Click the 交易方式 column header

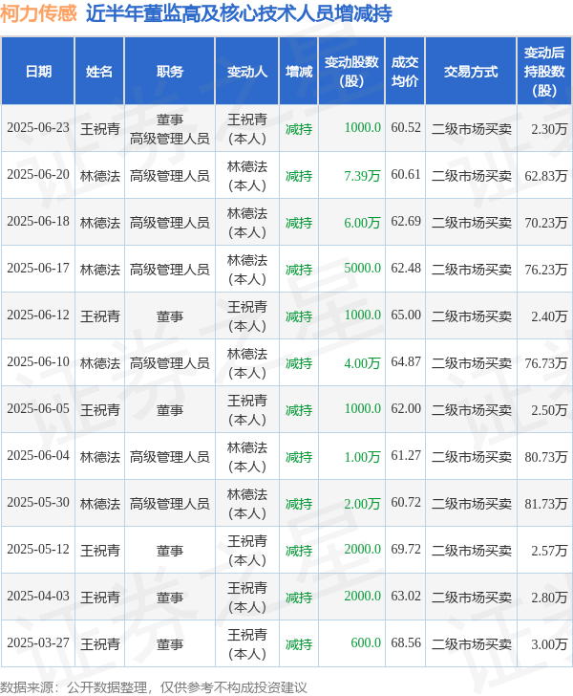click(x=471, y=72)
